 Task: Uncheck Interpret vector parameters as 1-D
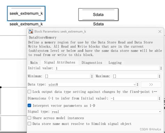(x=29, y=106)
